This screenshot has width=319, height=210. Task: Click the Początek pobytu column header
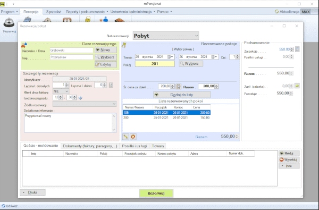click(x=139, y=154)
